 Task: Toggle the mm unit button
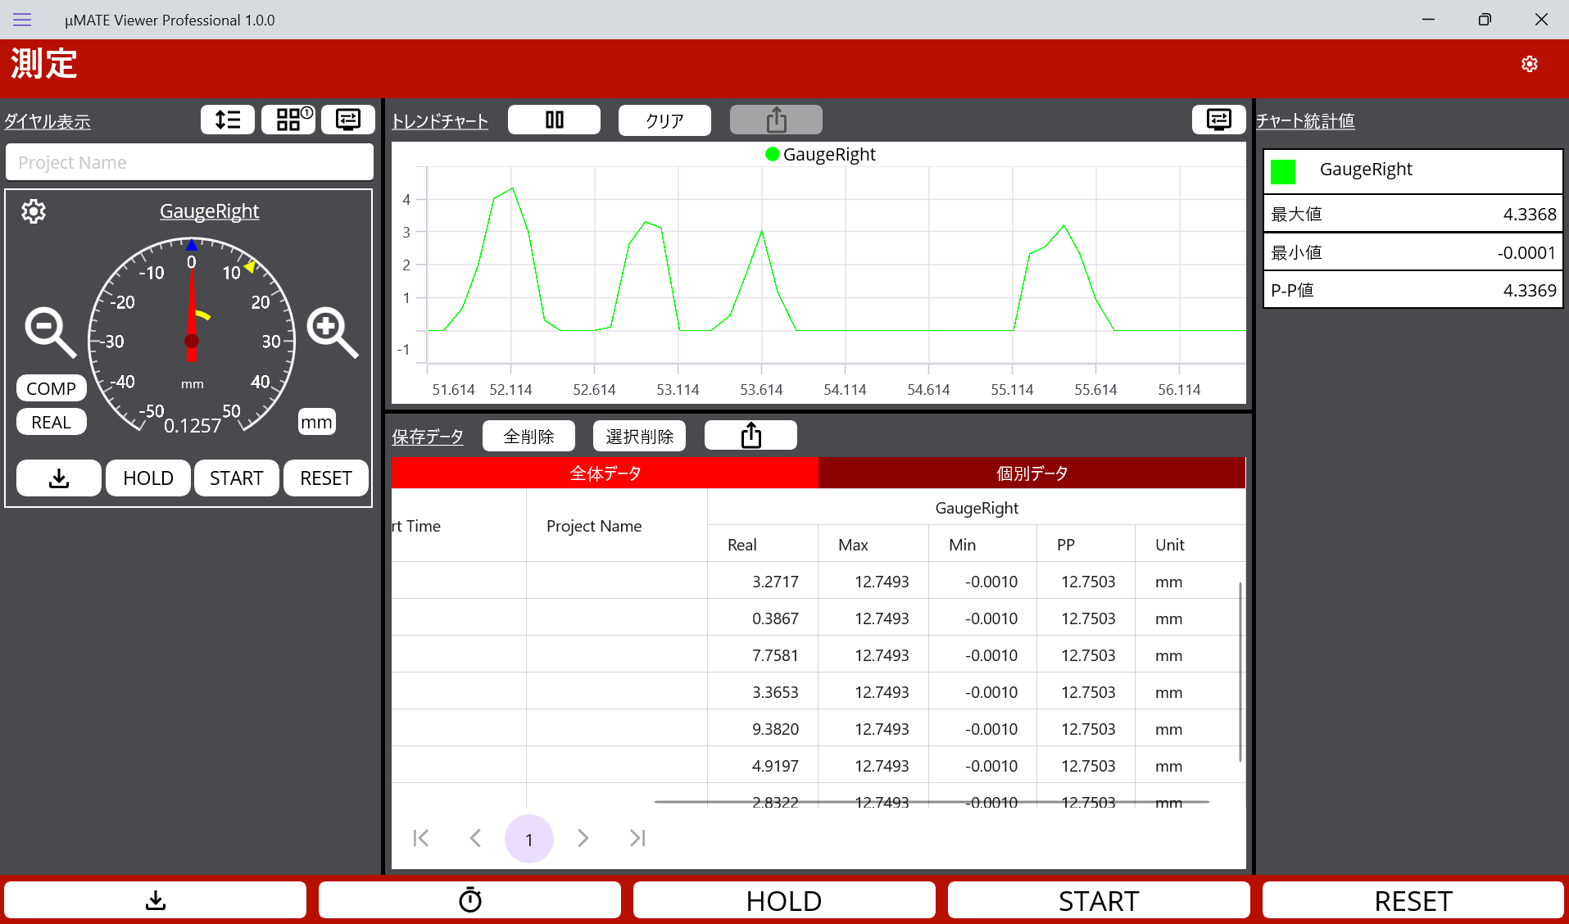coord(316,422)
